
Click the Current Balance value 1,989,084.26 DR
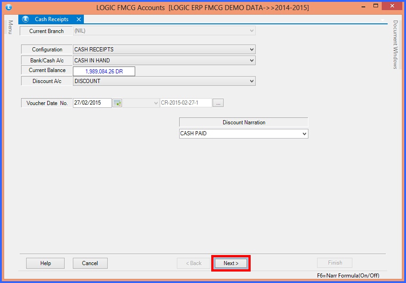[104, 71]
